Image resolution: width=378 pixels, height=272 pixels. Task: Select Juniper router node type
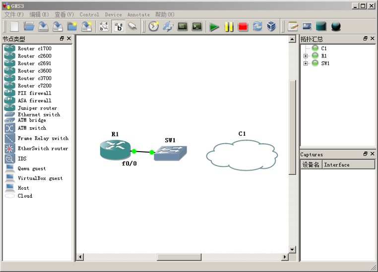point(37,108)
